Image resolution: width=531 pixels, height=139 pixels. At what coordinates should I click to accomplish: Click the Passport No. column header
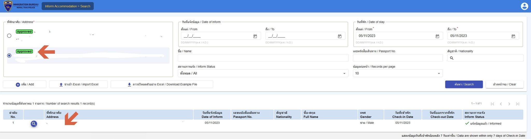(252, 115)
